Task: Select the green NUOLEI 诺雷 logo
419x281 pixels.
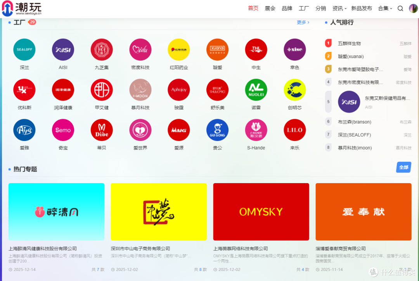Action: click(256, 90)
